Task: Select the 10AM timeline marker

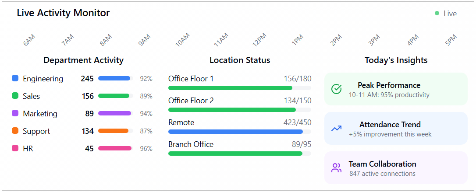Action: click(x=182, y=40)
